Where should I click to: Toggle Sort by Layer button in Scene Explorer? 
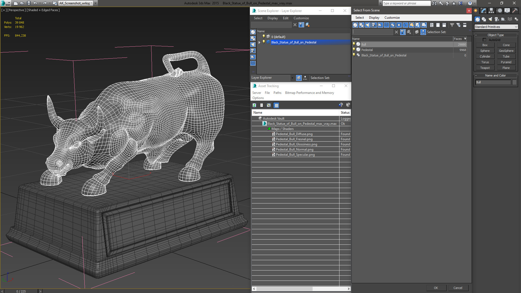click(x=299, y=78)
